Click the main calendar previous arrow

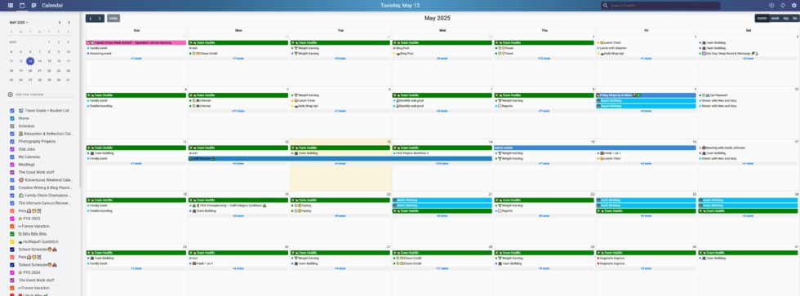click(x=91, y=18)
